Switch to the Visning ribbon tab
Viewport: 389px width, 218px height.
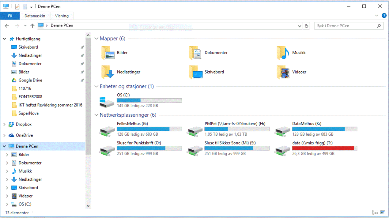coord(62,16)
